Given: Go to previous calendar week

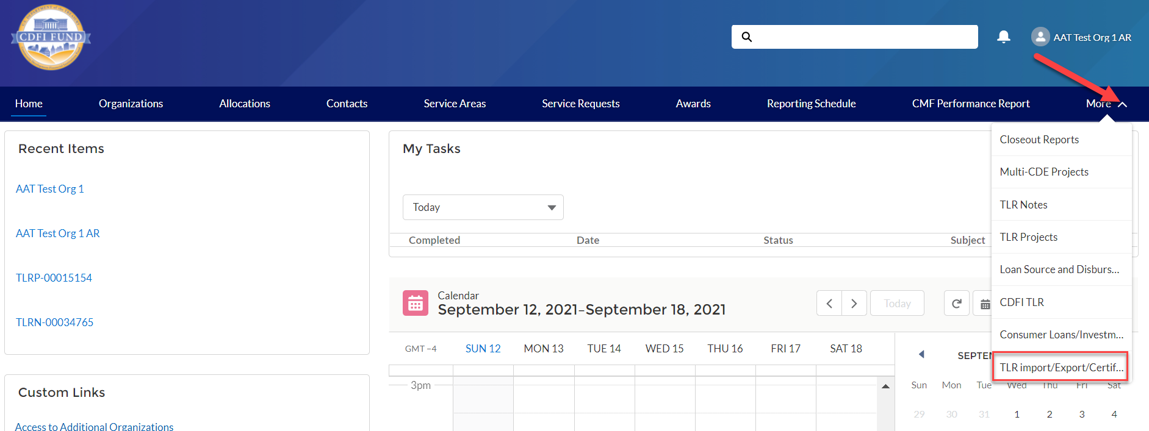Looking at the screenshot, I should [x=829, y=304].
